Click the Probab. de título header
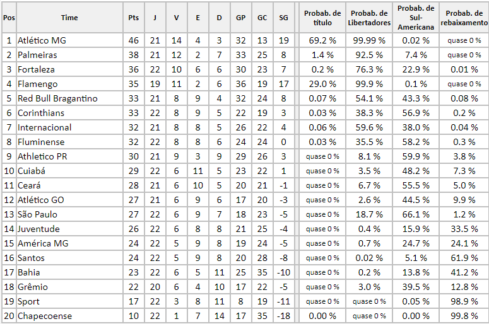The image size is (489, 324). pyautogui.click(x=322, y=18)
